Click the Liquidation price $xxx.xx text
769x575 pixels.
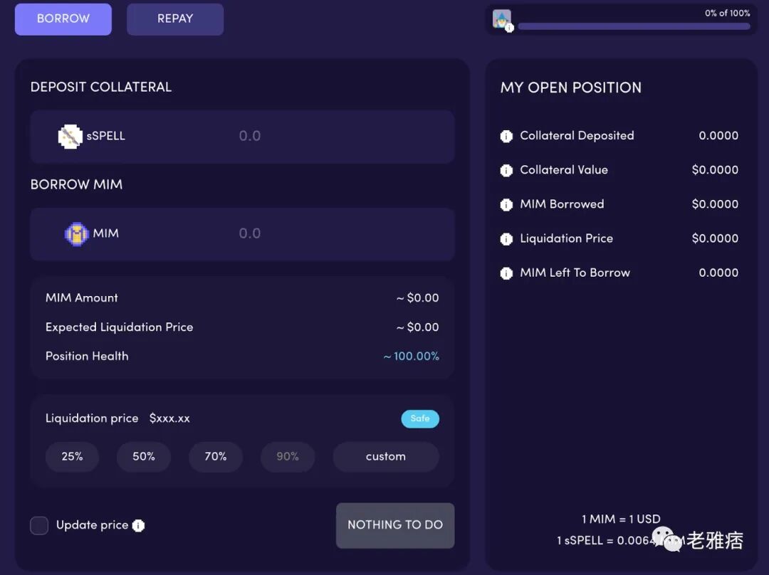[x=117, y=418]
